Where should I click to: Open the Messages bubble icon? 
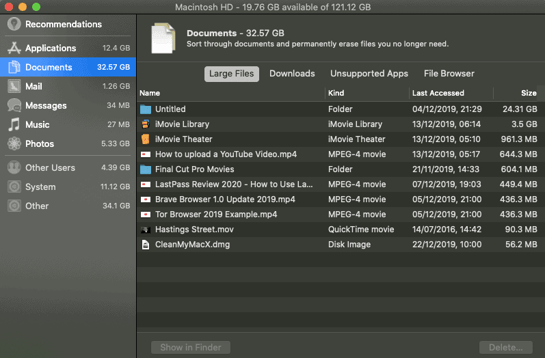tap(14, 106)
